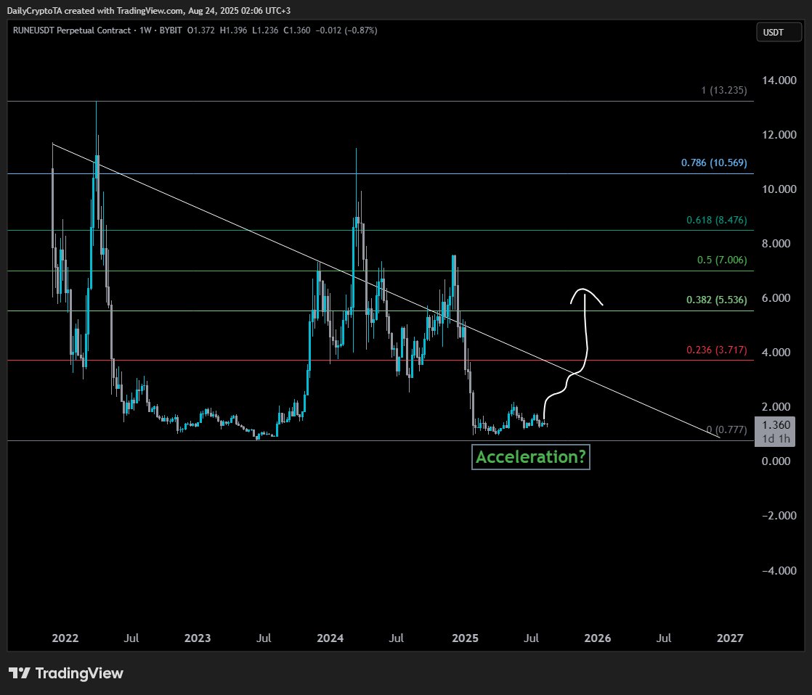Click price axis label 12.000

pyautogui.click(x=779, y=134)
